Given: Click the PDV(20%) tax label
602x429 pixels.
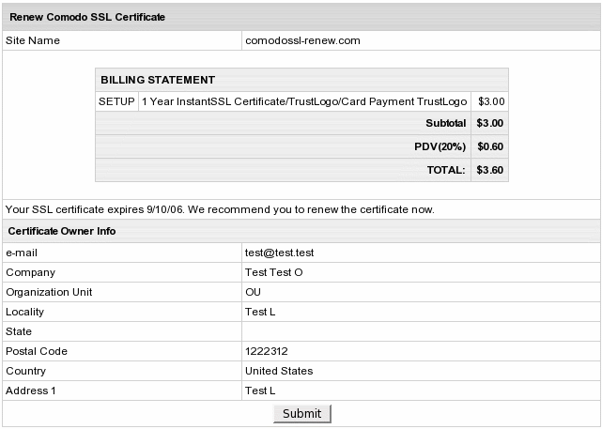Looking at the screenshot, I should point(440,146).
